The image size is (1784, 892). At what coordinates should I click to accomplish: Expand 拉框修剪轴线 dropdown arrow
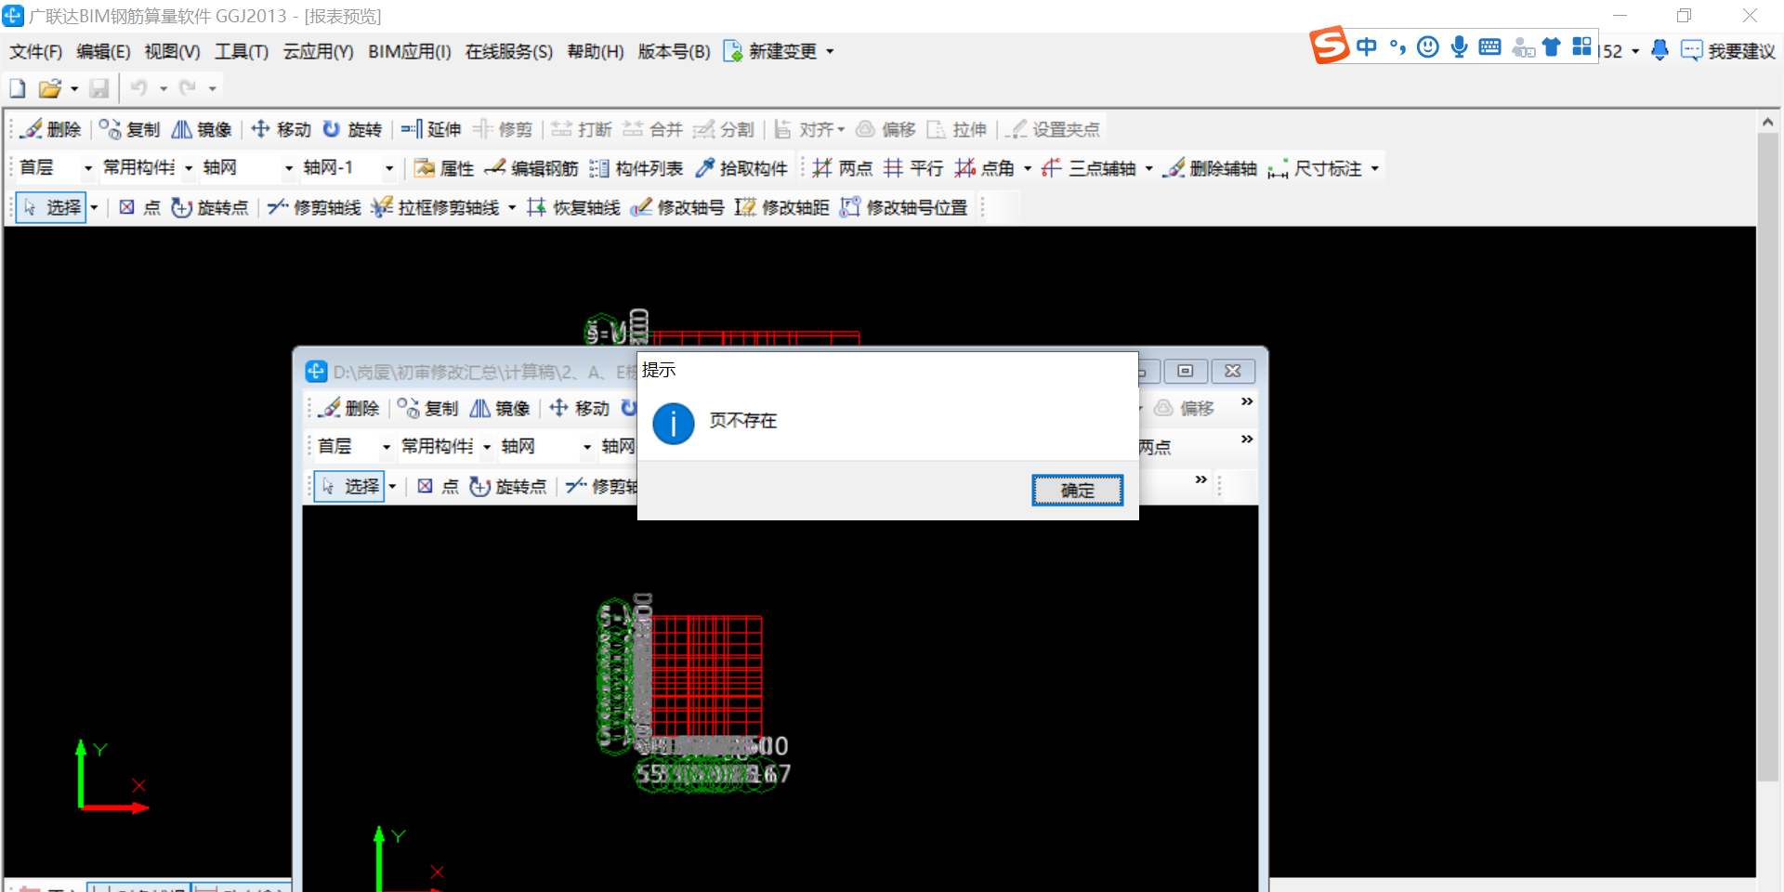[512, 207]
